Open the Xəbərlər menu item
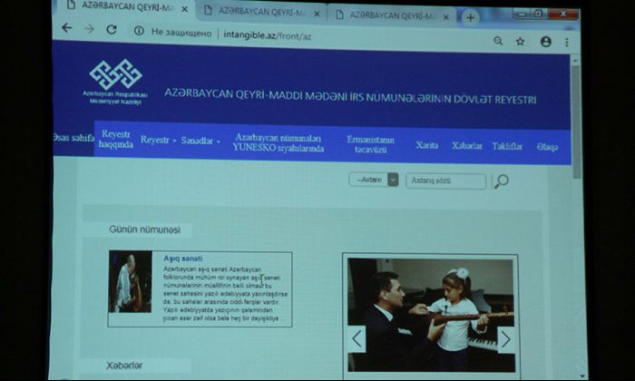This screenshot has width=635, height=381. click(467, 146)
